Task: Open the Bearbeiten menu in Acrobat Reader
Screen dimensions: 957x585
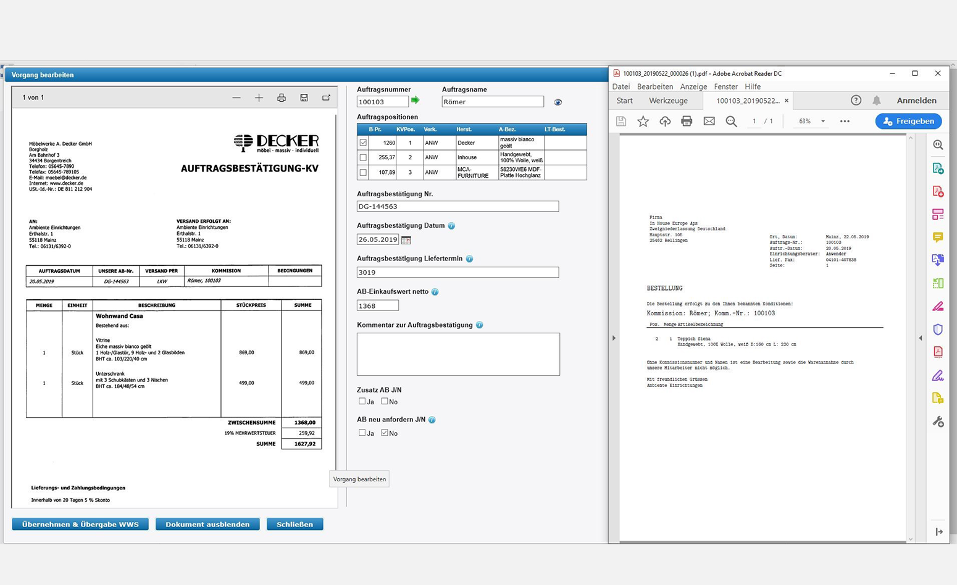Action: tap(655, 87)
